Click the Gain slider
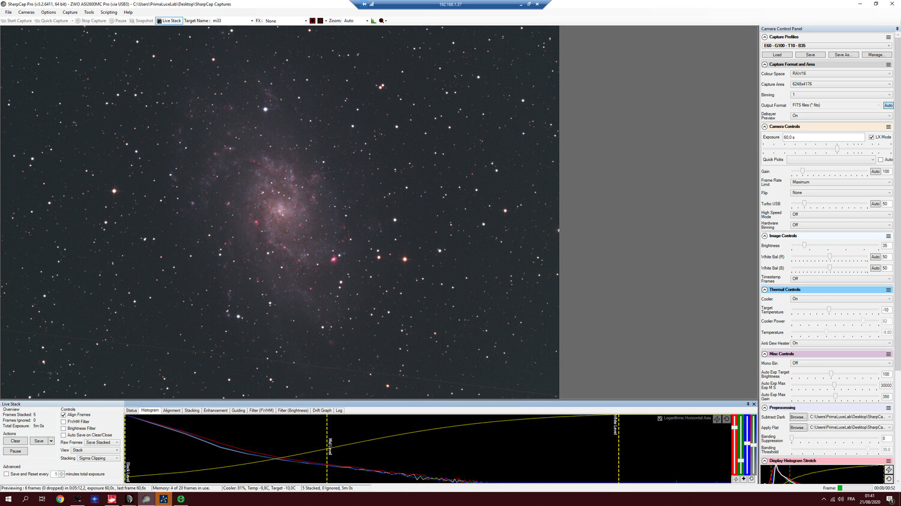This screenshot has height=506, width=901. pyautogui.click(x=802, y=171)
